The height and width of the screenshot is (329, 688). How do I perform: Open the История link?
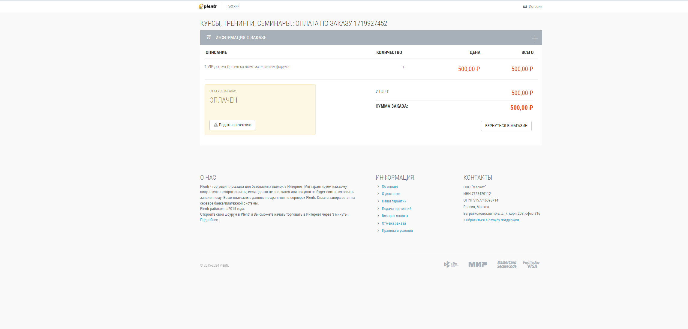pos(535,7)
